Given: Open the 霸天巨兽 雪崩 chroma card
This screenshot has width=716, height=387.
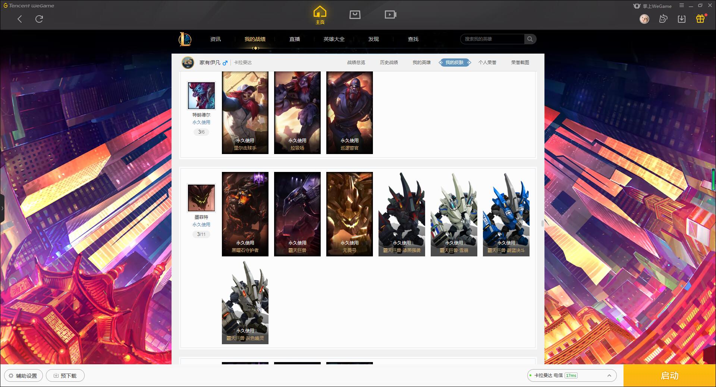Looking at the screenshot, I should coord(454,214).
